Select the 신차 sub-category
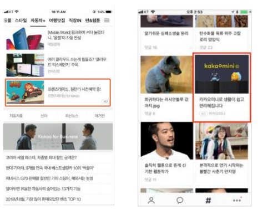This screenshot has width=258, height=210. point(44,116)
